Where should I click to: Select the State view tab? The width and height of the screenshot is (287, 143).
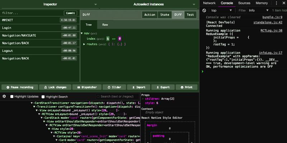(x=165, y=15)
